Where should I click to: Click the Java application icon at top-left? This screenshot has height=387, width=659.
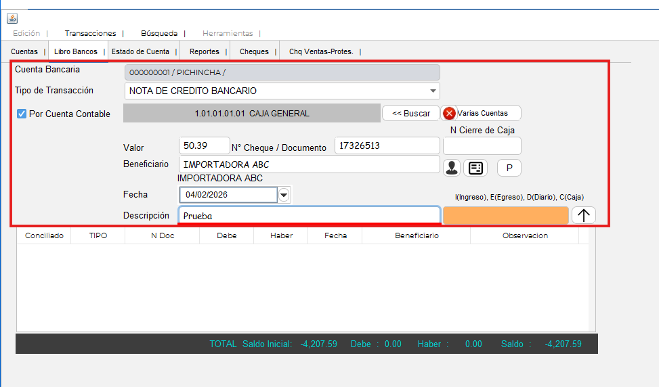tap(12, 18)
